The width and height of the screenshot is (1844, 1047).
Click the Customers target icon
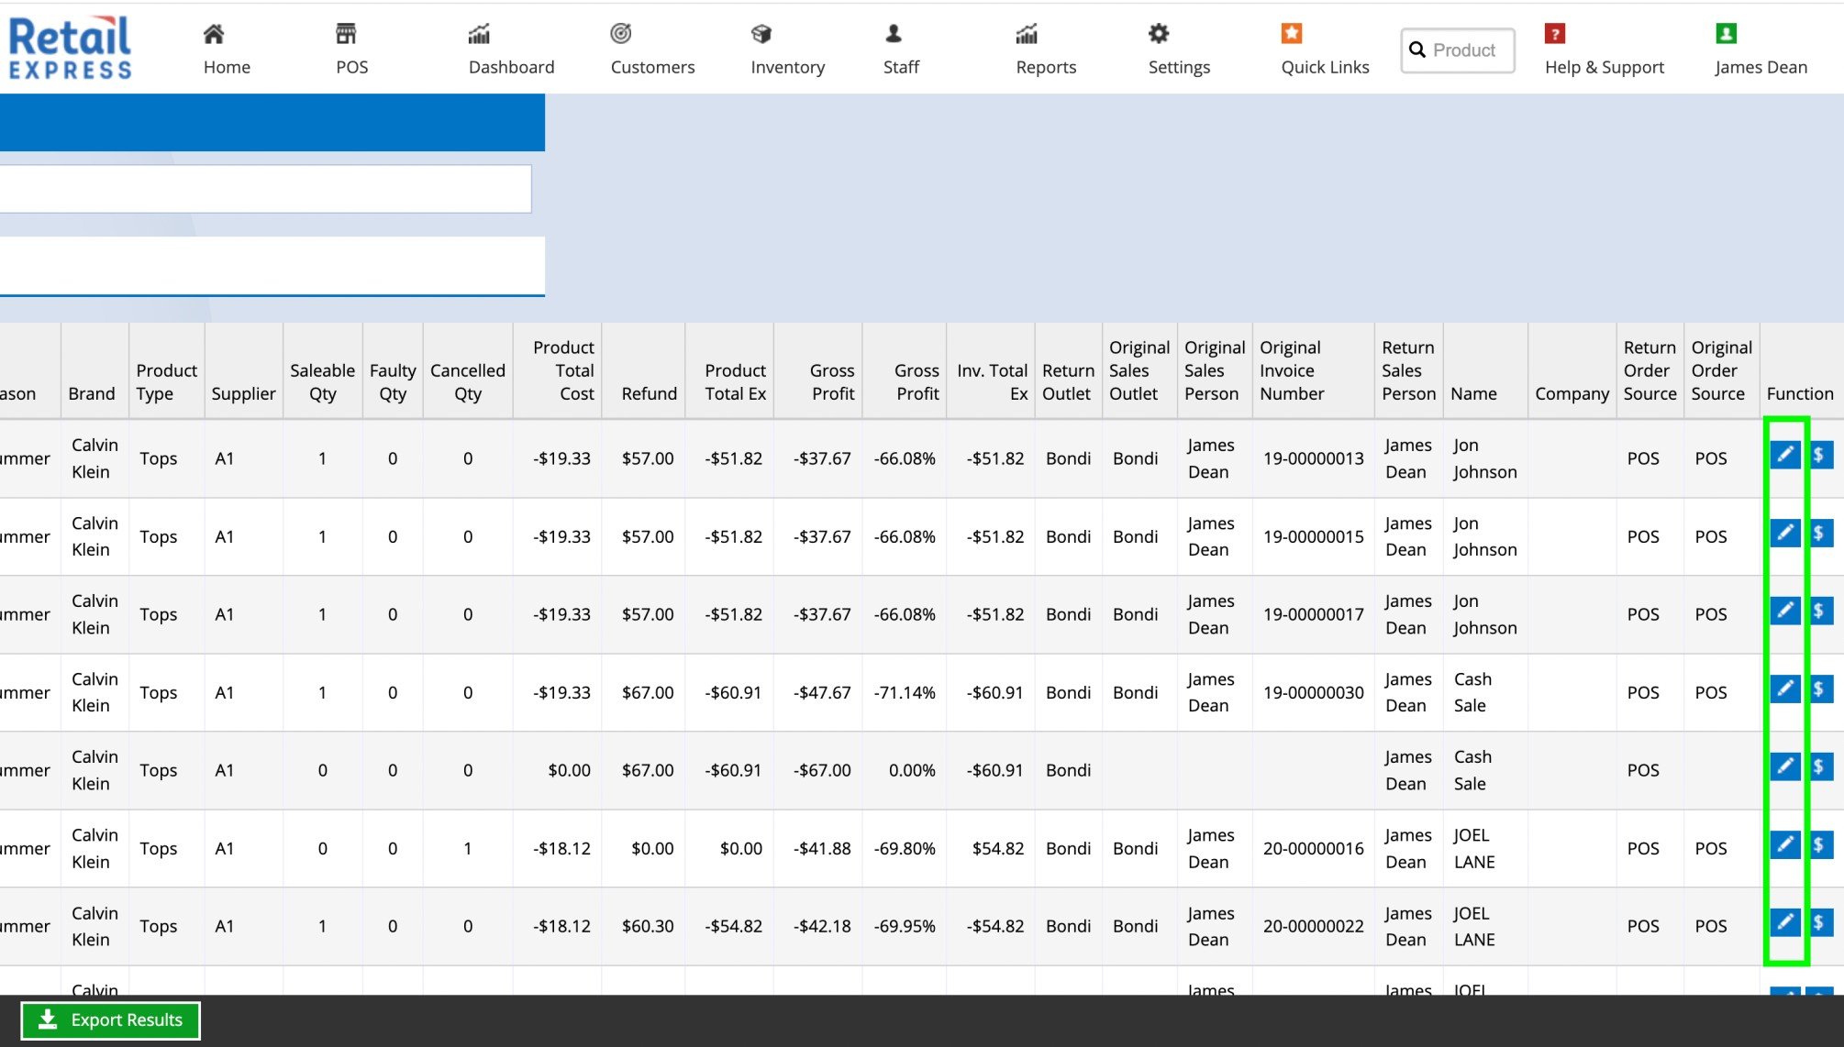(621, 35)
